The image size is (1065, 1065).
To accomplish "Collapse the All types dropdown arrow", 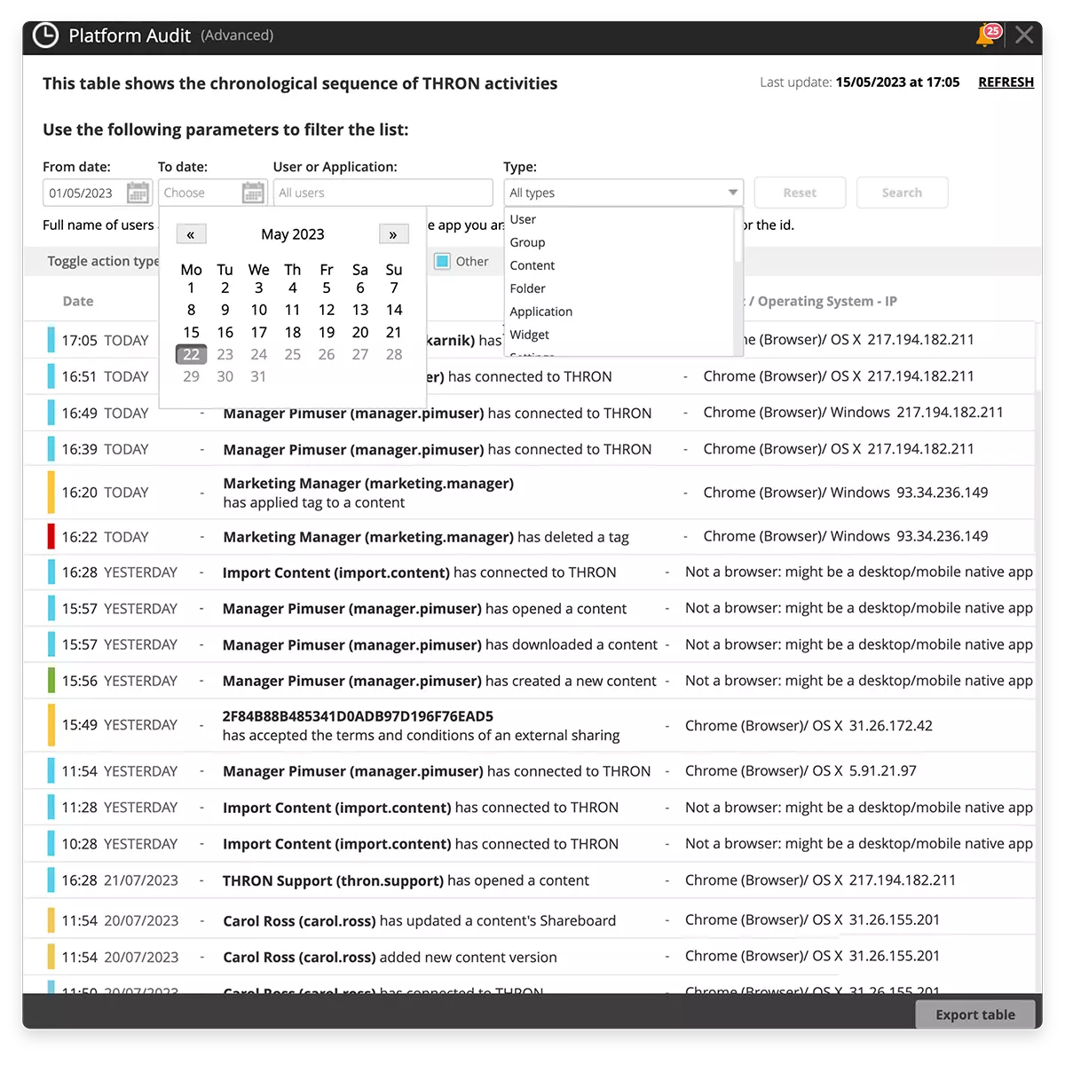I will click(x=732, y=193).
